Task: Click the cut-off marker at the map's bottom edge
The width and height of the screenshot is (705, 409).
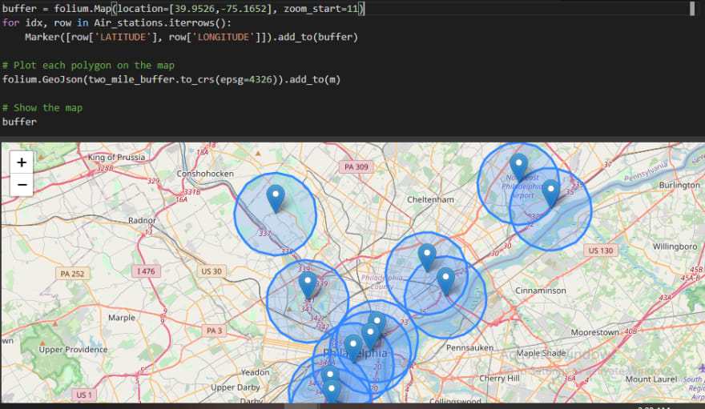Action: (332, 391)
